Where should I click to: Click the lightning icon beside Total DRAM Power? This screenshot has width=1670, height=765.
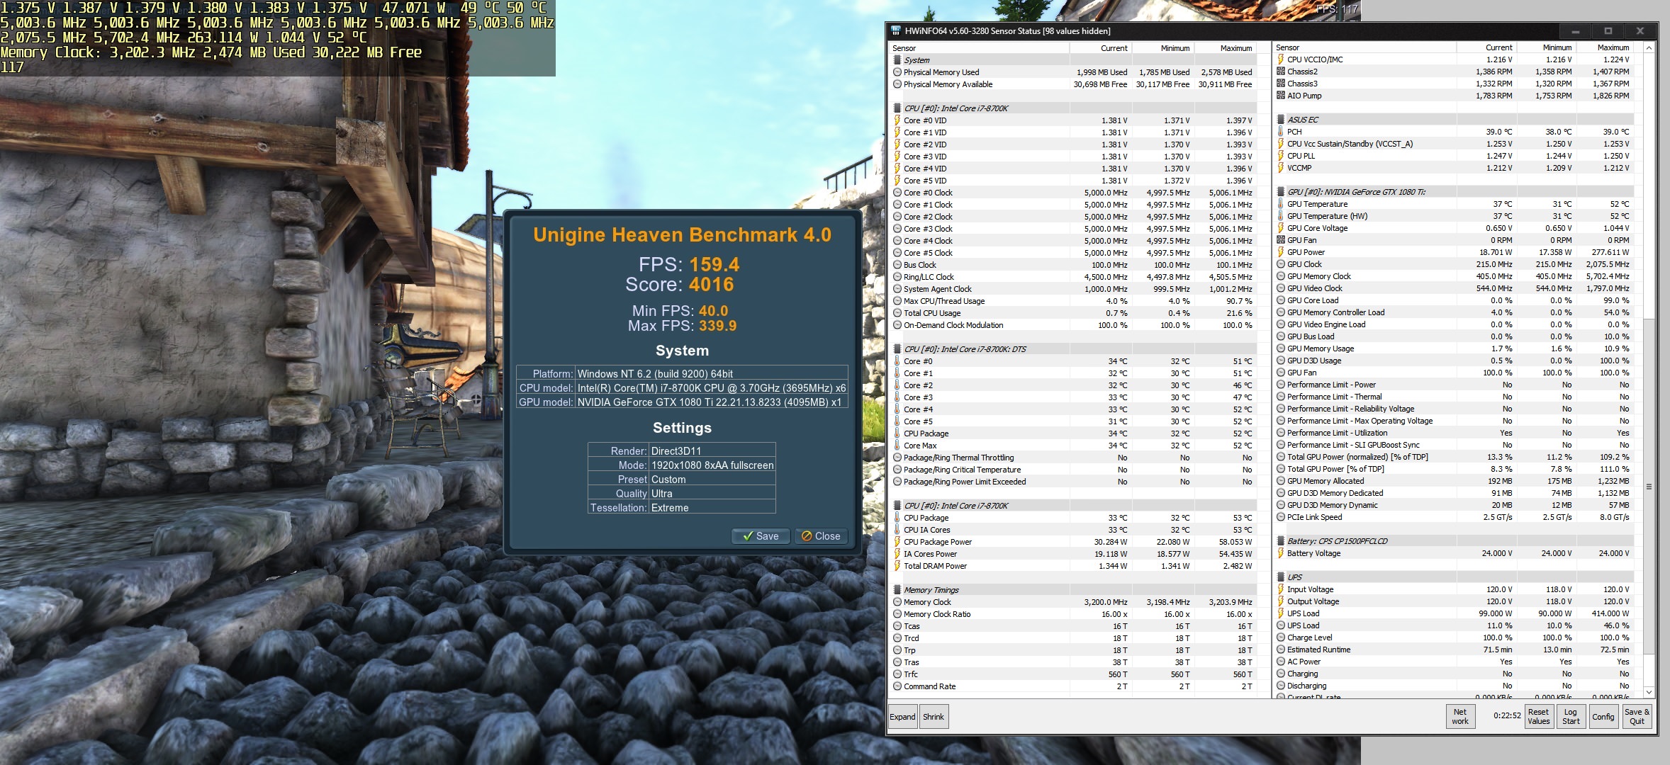click(897, 566)
